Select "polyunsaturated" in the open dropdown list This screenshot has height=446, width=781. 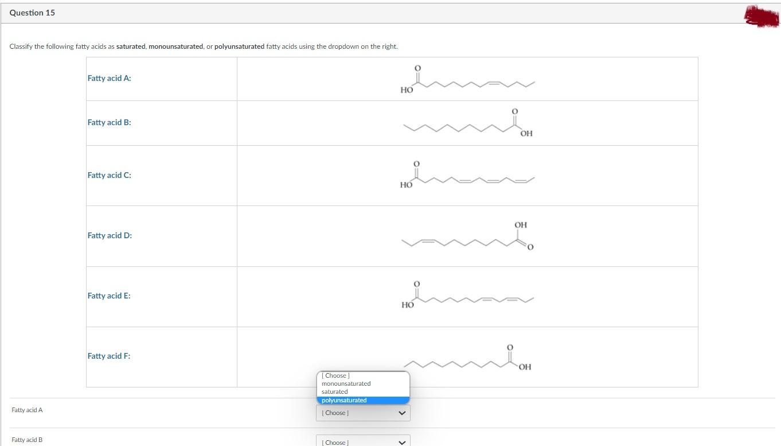point(343,400)
